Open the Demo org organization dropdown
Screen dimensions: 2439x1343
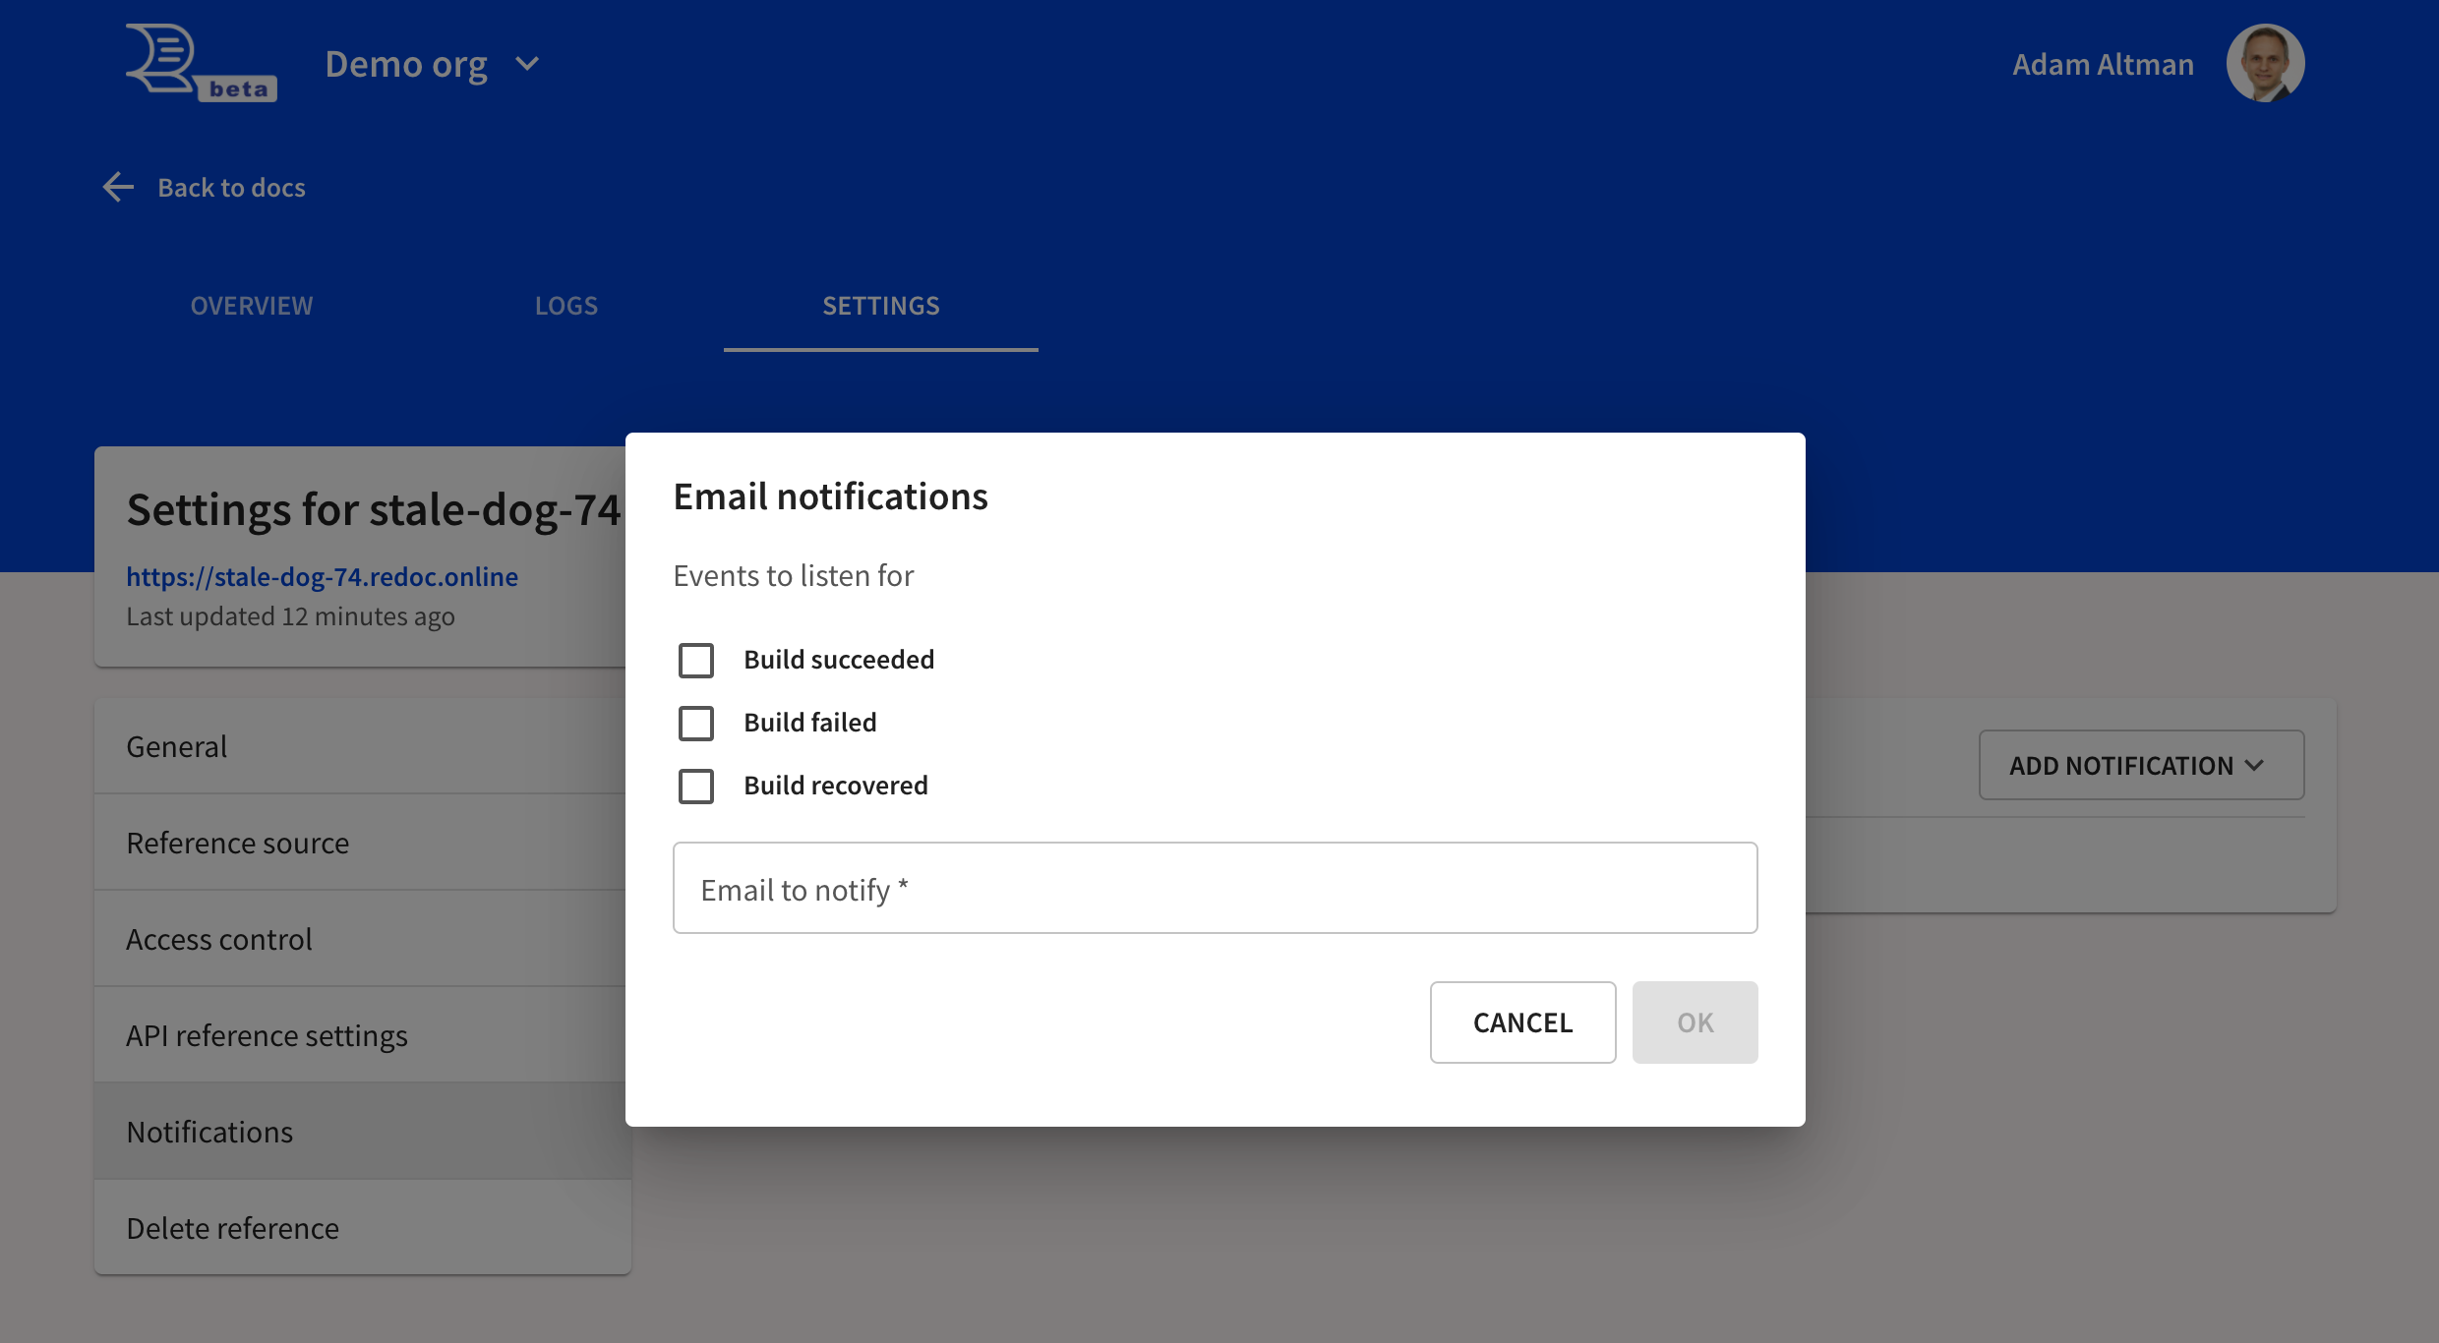pyautogui.click(x=432, y=64)
